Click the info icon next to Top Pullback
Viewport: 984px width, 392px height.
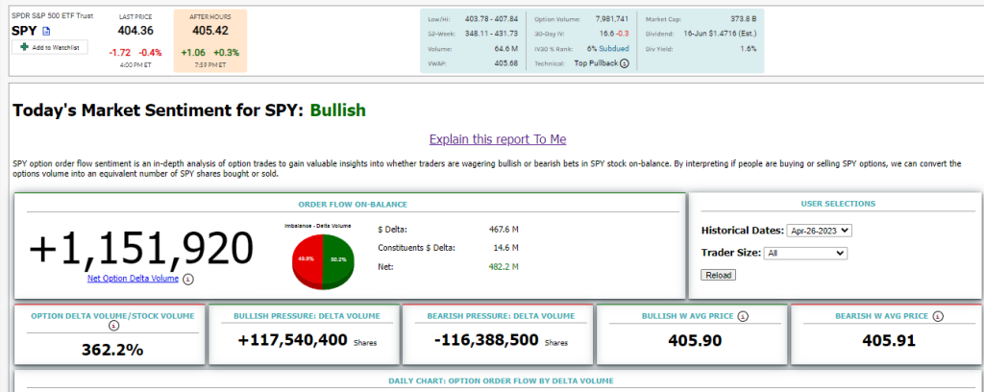tap(625, 63)
